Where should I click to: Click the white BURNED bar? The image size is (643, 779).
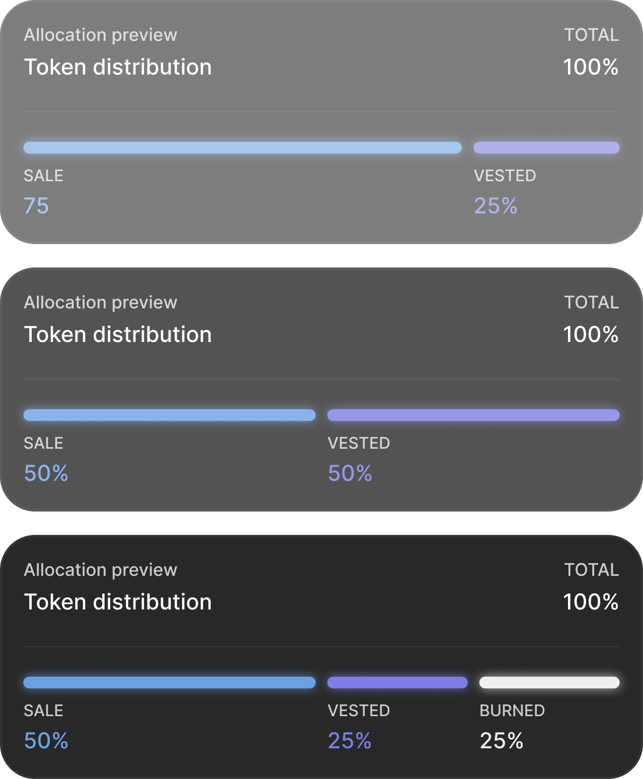pos(549,683)
